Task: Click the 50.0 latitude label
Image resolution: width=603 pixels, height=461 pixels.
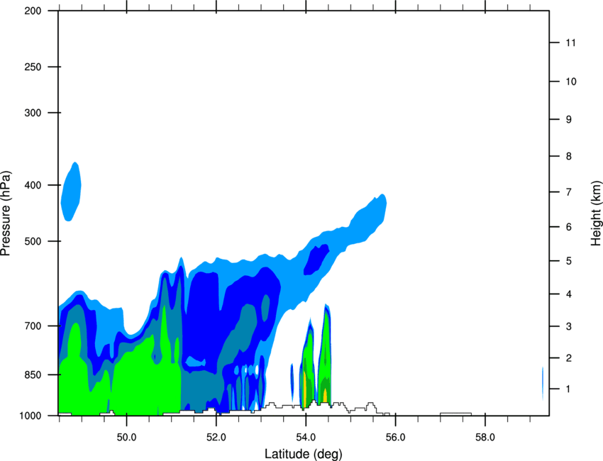Action: [x=126, y=438]
